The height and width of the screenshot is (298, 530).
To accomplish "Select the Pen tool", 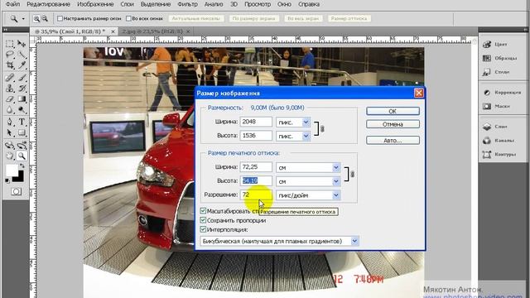I will pos(9,122).
